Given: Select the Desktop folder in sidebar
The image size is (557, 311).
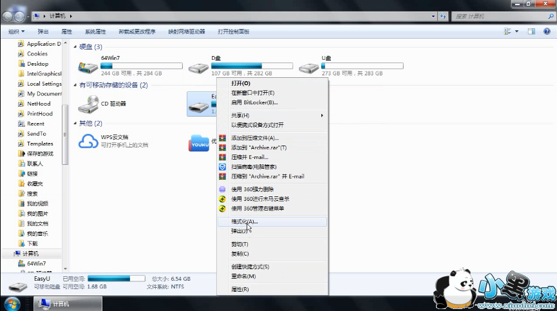Looking at the screenshot, I should point(37,64).
